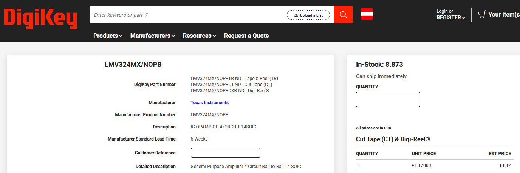Click the All prices are in EUR note
The width and height of the screenshot is (520, 173).
(374, 128)
